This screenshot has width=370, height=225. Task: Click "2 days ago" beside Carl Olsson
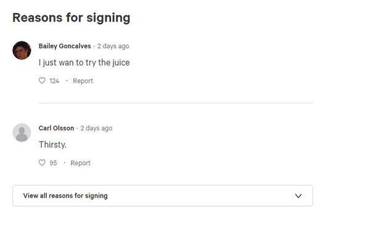(x=96, y=128)
